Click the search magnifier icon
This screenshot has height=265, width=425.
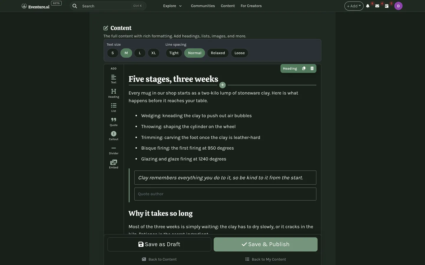[75, 6]
